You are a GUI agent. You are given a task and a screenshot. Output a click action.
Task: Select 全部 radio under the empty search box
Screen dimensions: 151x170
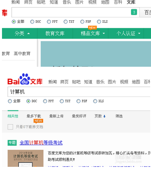(x=14, y=21)
